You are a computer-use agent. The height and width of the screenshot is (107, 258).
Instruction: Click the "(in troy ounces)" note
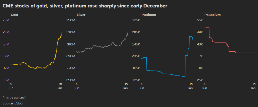click(x=14, y=98)
